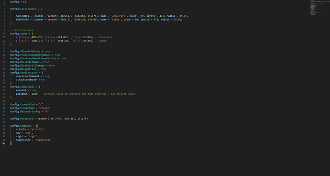This screenshot has width=330, height=176.
Task: Click the radius value 35.0 on SAFEZONE1 line
Action: 183,16
